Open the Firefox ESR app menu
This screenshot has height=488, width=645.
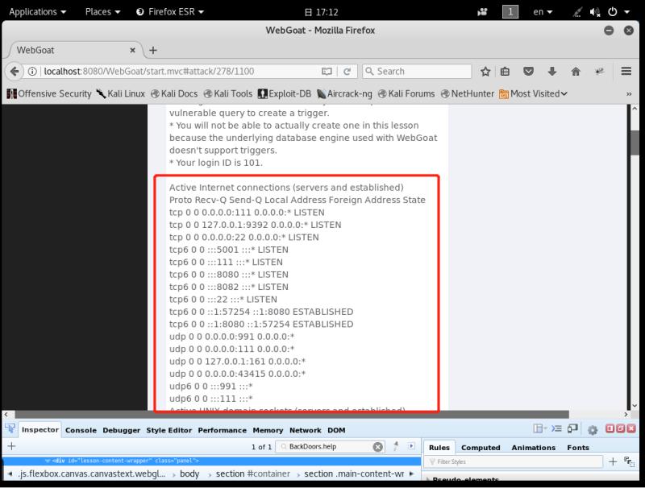pos(170,12)
